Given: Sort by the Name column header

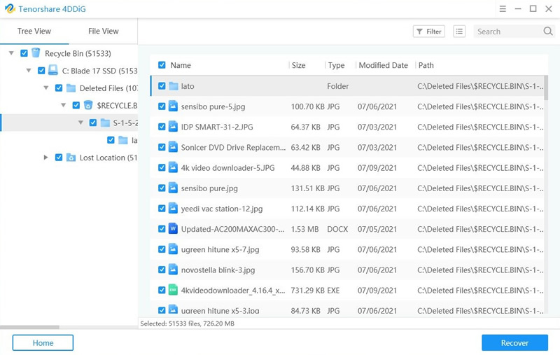Looking at the screenshot, I should pyautogui.click(x=181, y=65).
